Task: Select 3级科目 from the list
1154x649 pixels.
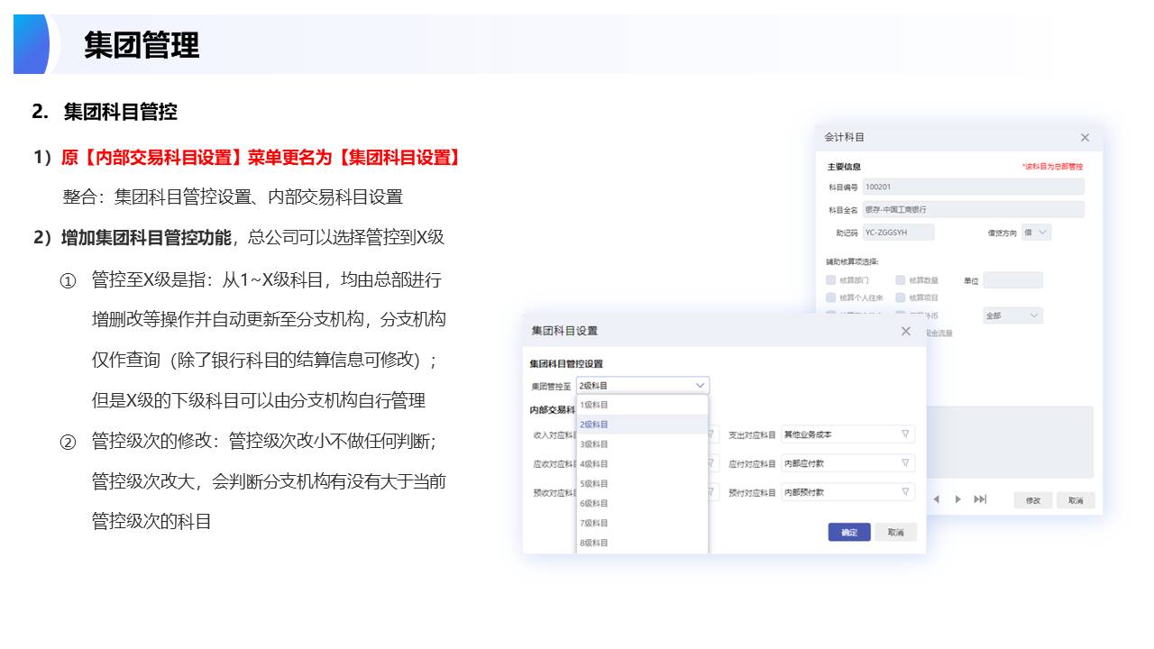Action: click(x=594, y=444)
